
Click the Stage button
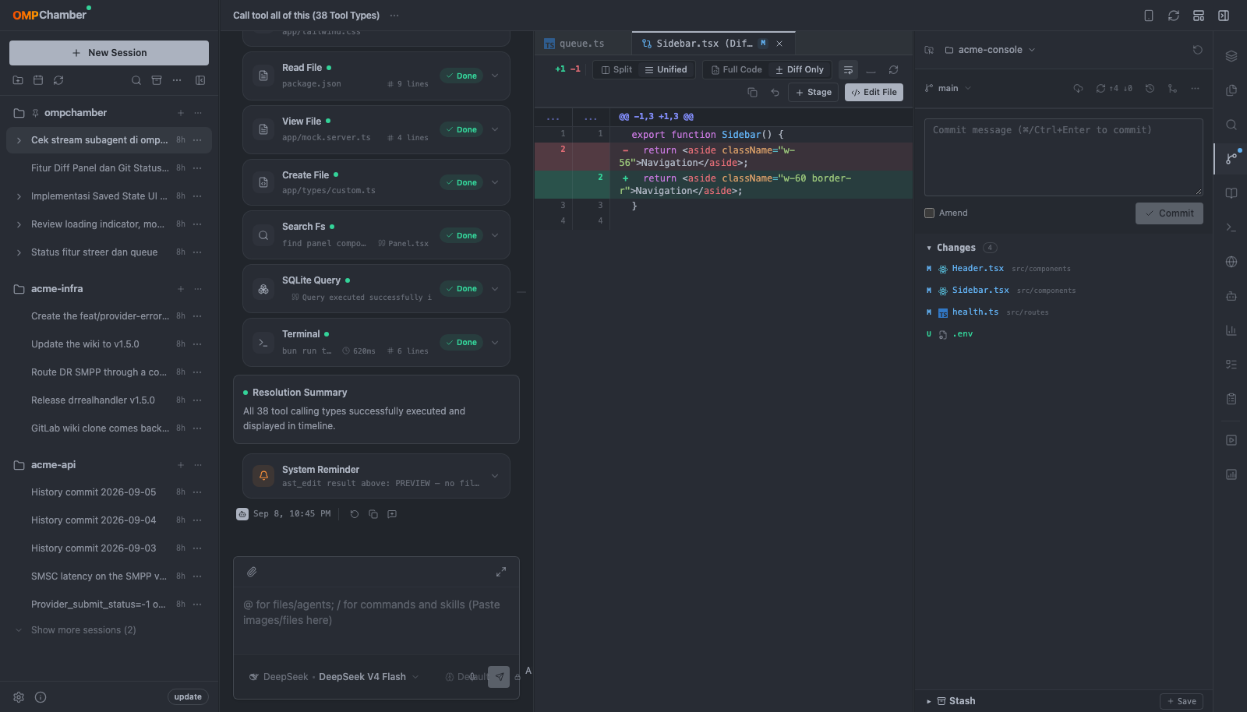click(x=814, y=92)
